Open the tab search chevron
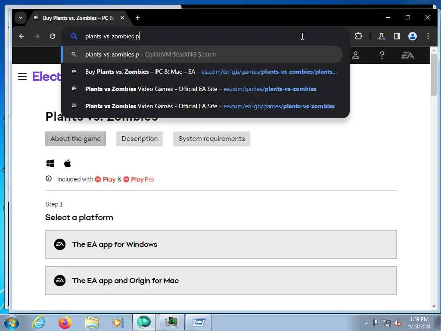 [x=21, y=18]
